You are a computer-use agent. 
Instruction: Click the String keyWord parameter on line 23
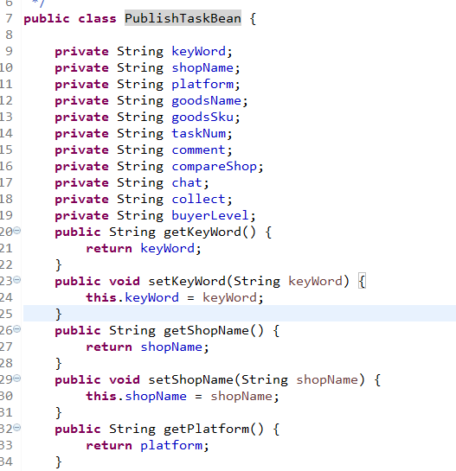[x=288, y=281]
